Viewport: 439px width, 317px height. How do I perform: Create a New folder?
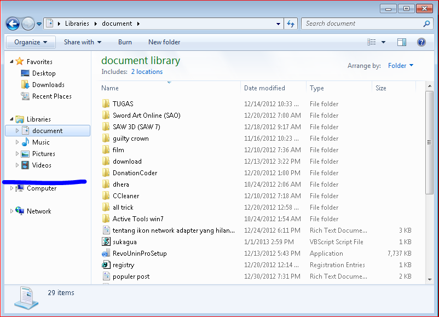[x=164, y=42]
